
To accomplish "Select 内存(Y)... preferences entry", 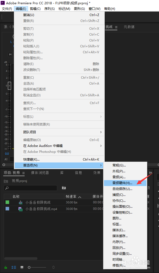I will [125, 242].
